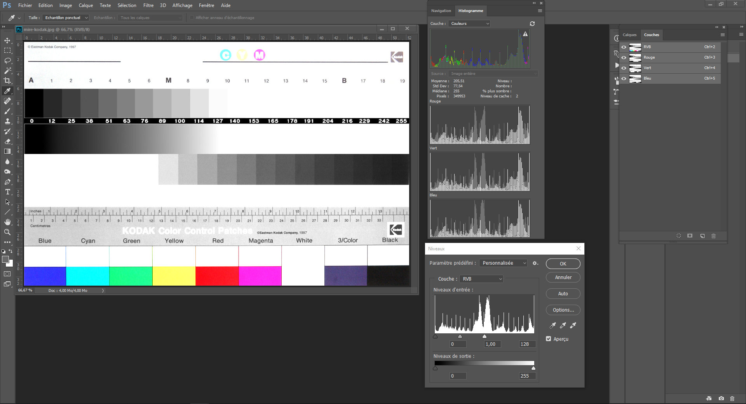Check Afficher anneau d'échantillonnage option
The height and width of the screenshot is (404, 746).
[192, 17]
